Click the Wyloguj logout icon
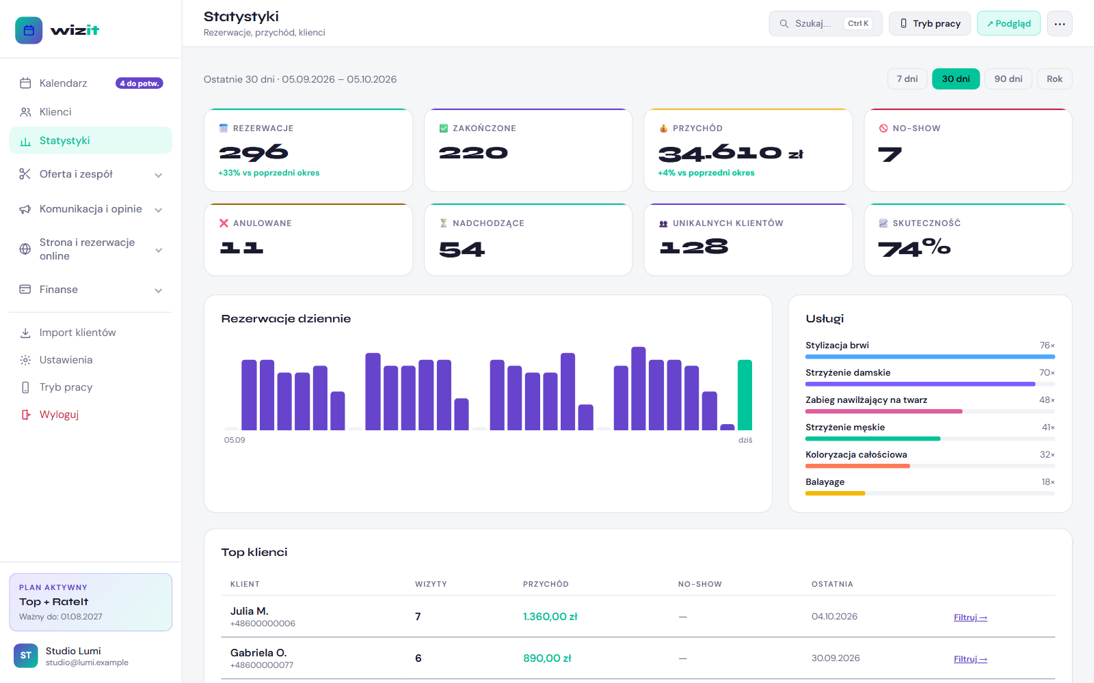 (x=25, y=415)
